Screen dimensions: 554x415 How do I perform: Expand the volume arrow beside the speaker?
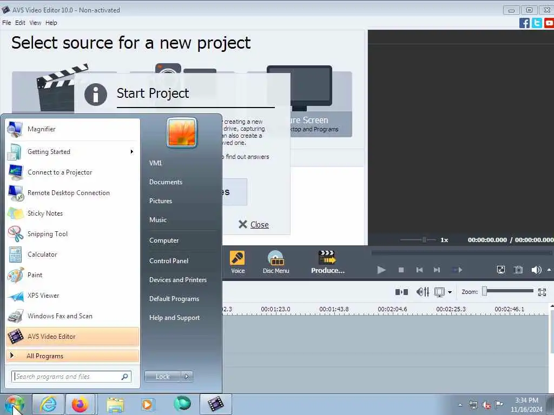[x=549, y=270]
